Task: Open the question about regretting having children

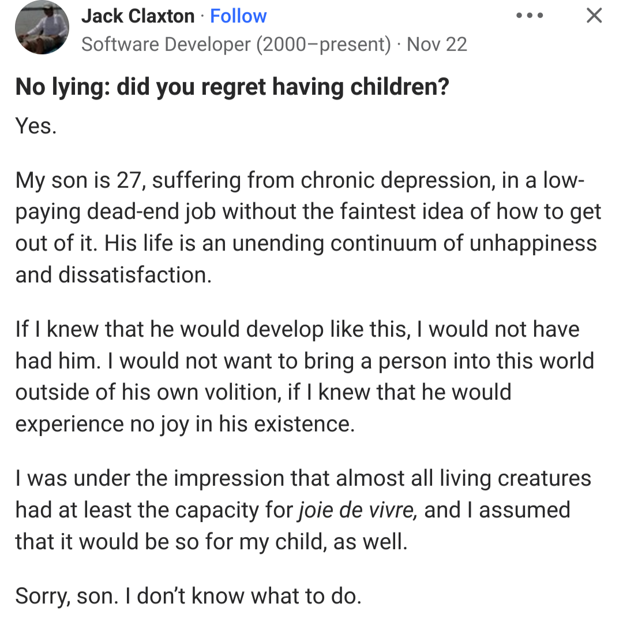Action: [x=232, y=87]
